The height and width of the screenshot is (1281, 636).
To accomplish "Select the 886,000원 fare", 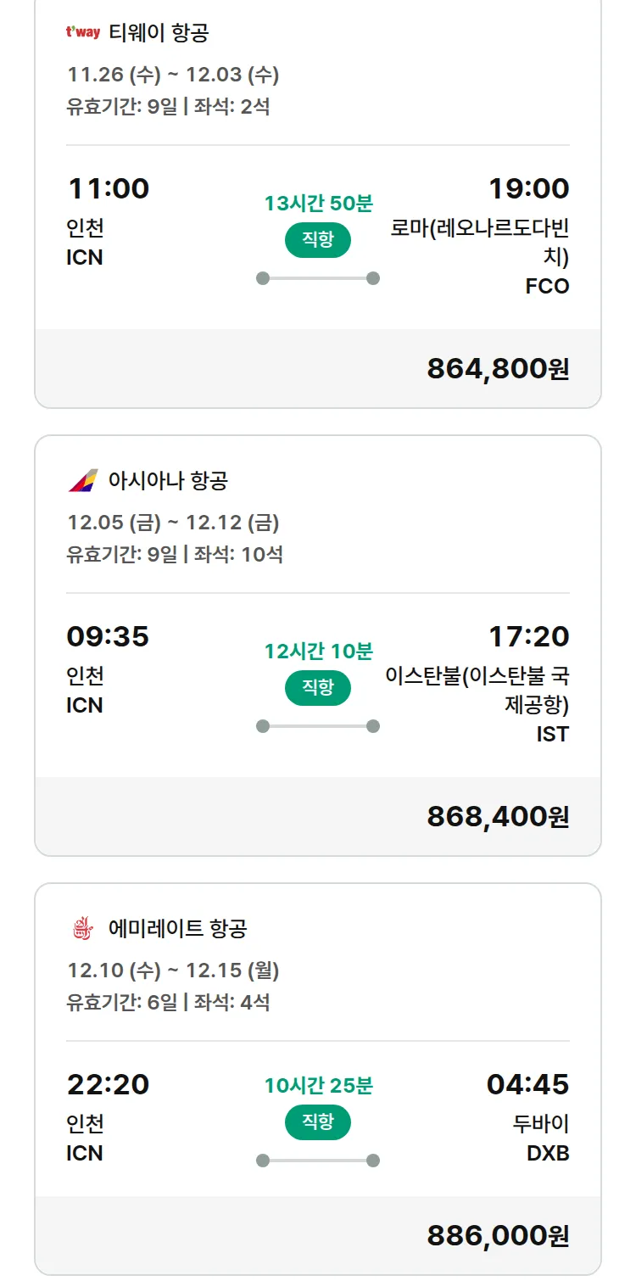I will (x=498, y=1236).
